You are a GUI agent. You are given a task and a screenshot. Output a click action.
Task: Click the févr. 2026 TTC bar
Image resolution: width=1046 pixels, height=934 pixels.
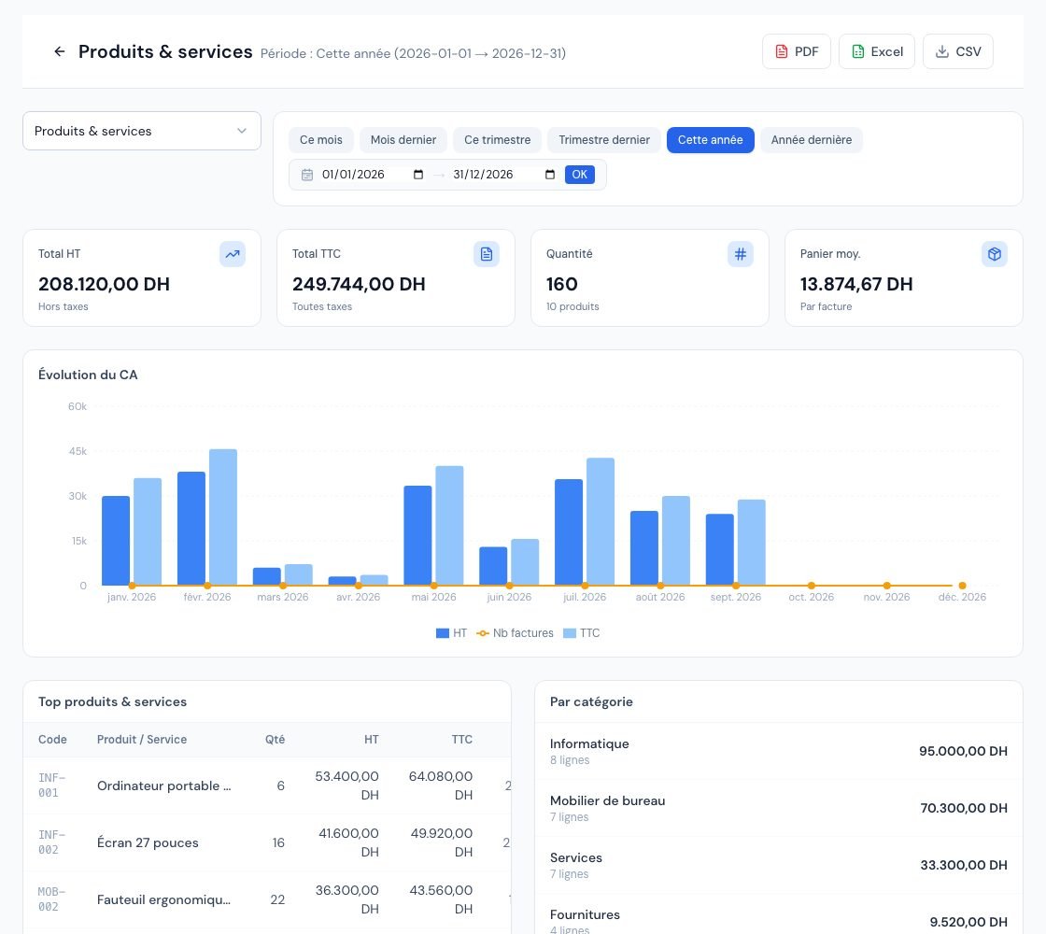point(223,517)
